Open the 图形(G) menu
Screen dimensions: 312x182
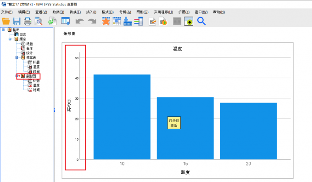(143, 12)
